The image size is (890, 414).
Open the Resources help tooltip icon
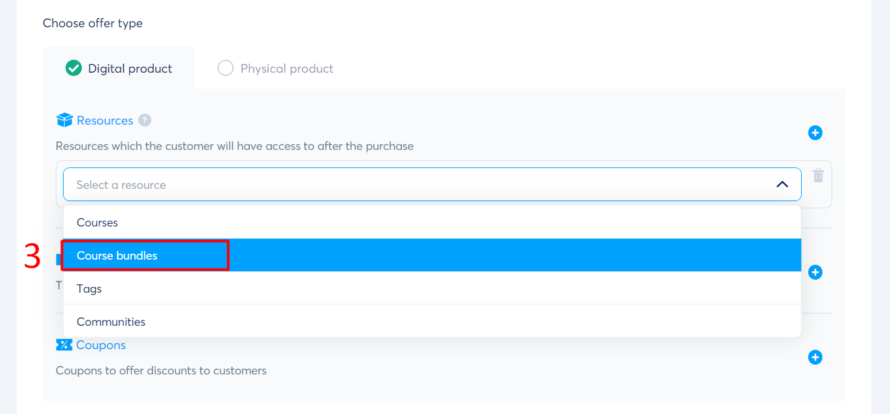[144, 120]
